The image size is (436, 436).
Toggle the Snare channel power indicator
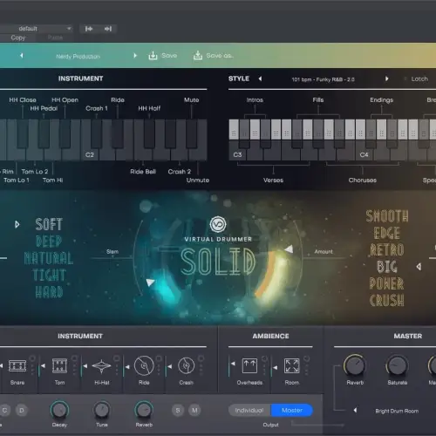pos(32,358)
